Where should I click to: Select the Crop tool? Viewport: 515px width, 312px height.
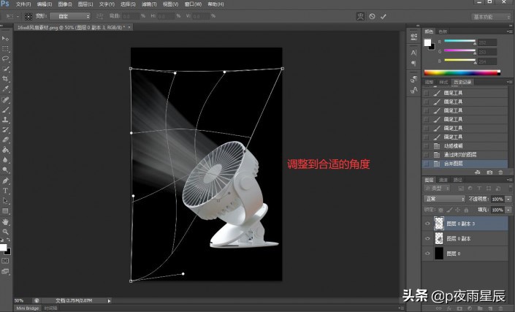5,79
